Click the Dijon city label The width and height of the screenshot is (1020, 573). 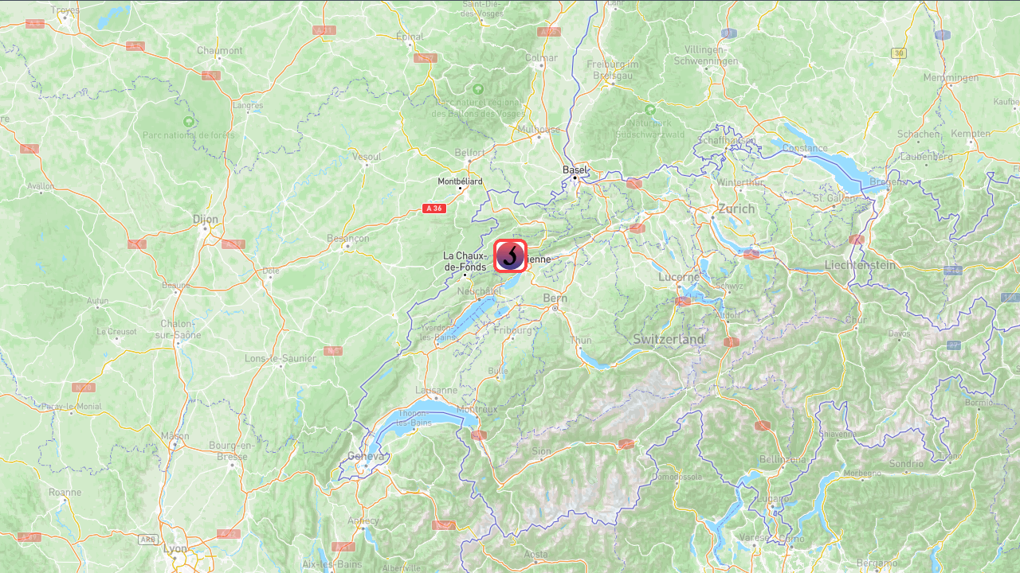(205, 219)
